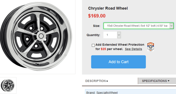View the large chrome wheel product image
This screenshot has height=94, width=176.
click(36, 36)
